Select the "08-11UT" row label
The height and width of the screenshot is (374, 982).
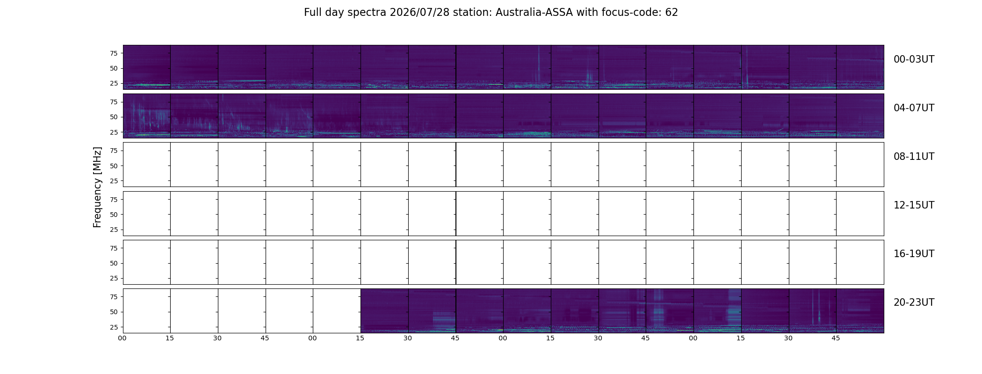click(x=914, y=157)
